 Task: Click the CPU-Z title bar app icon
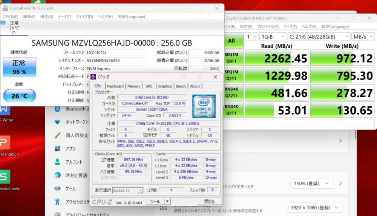click(93, 77)
